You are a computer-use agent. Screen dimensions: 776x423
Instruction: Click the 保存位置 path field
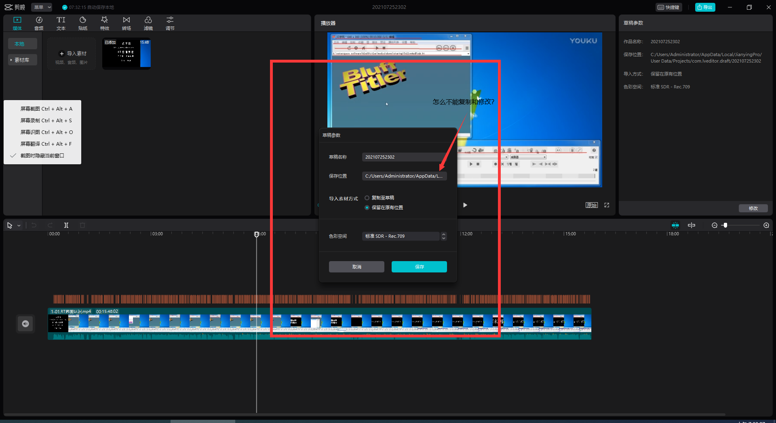pos(404,176)
